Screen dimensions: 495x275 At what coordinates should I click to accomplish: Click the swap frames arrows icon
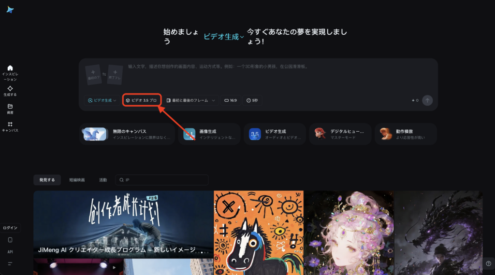tap(104, 75)
